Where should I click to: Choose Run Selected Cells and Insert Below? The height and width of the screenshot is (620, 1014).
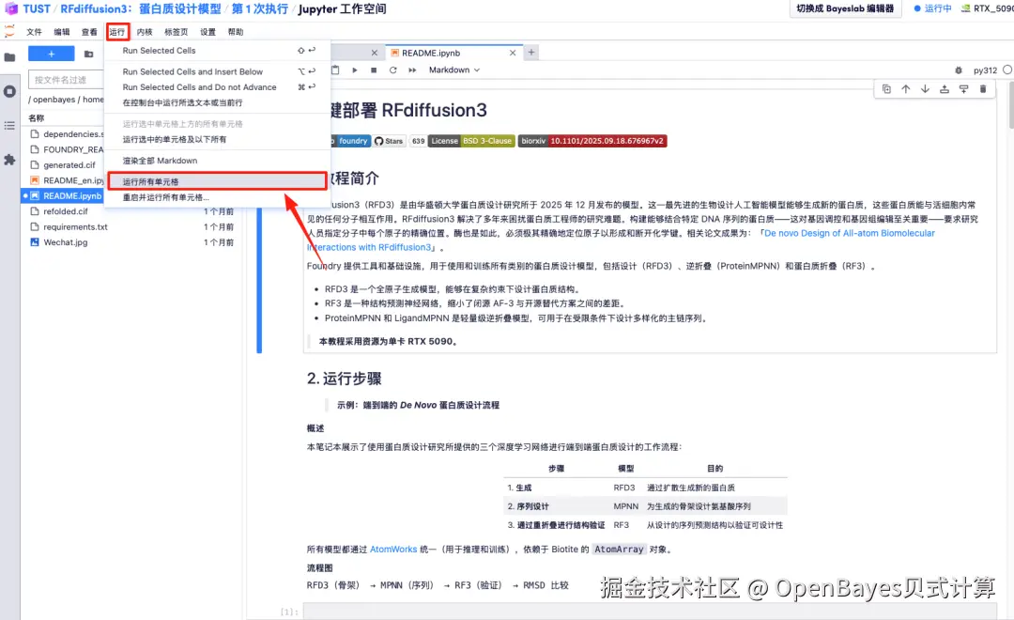coord(217,71)
